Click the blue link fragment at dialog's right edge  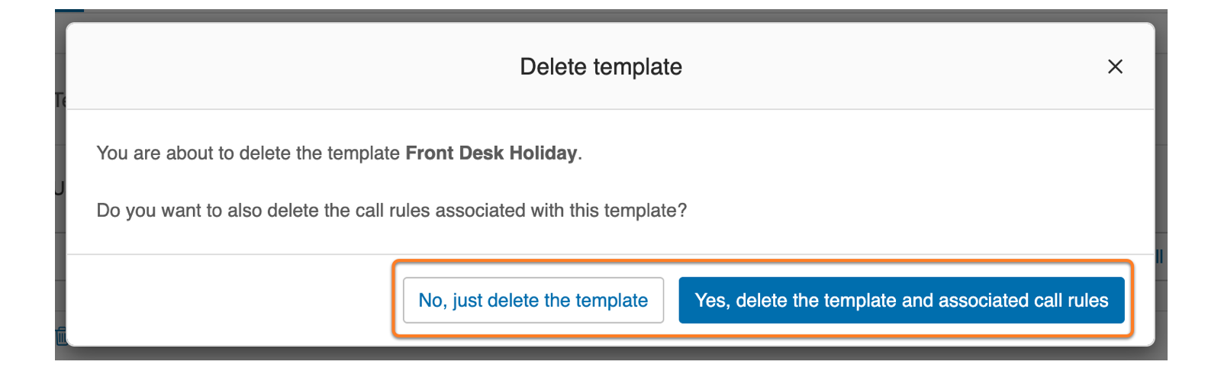(x=1159, y=257)
